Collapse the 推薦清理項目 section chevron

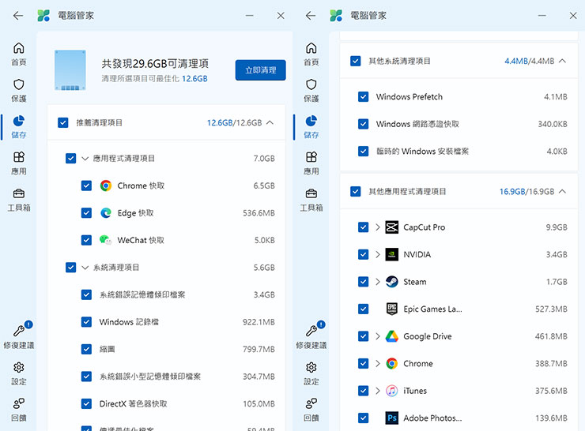270,123
